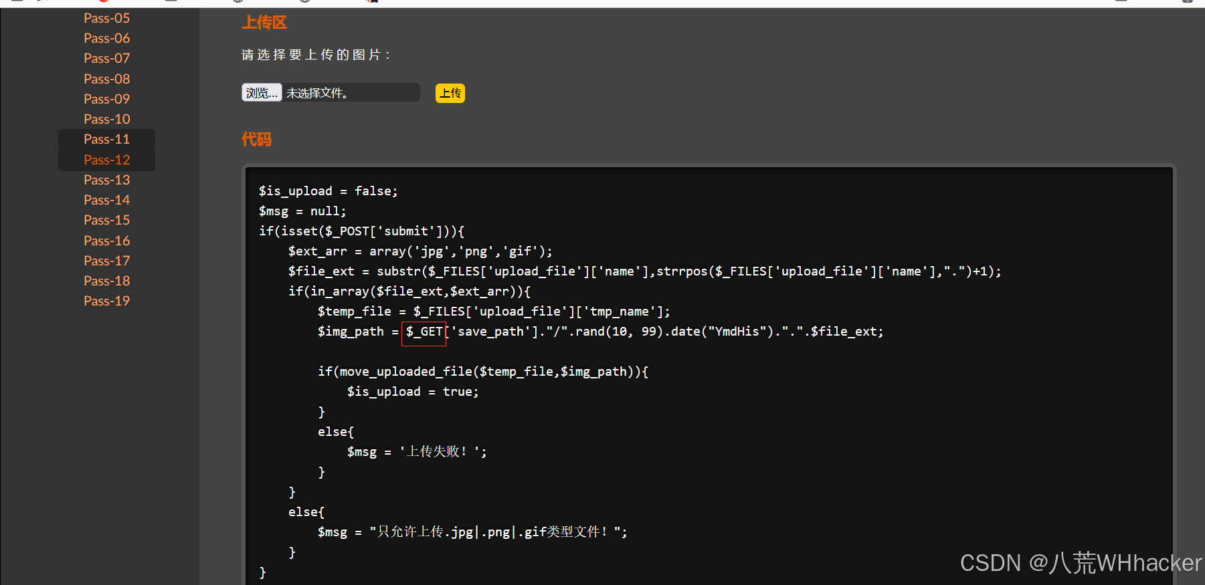Select Pass-08 from the list
1205x585 pixels.
106,79
